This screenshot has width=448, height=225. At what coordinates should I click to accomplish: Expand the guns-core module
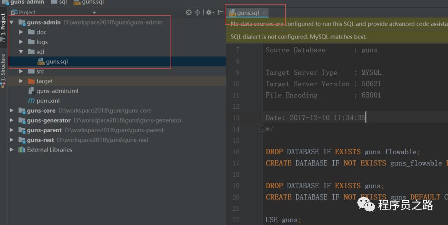tap(12, 111)
